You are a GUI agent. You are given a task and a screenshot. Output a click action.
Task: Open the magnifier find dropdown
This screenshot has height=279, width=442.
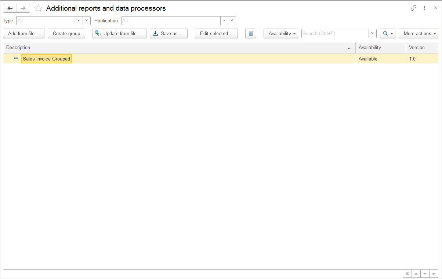tap(388, 33)
